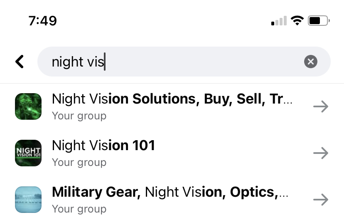Clear the search text with X button

[310, 62]
